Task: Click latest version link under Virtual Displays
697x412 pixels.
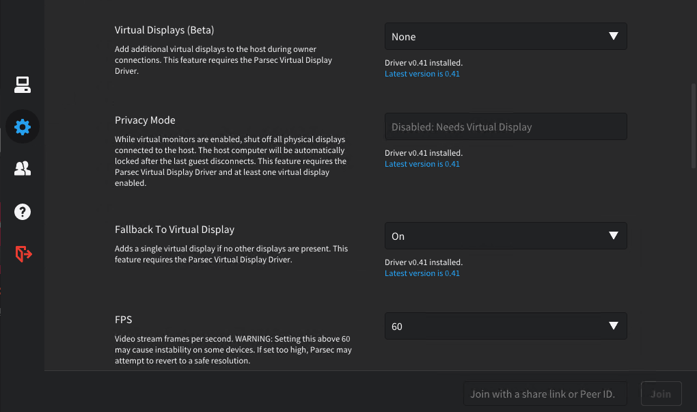Action: point(422,74)
